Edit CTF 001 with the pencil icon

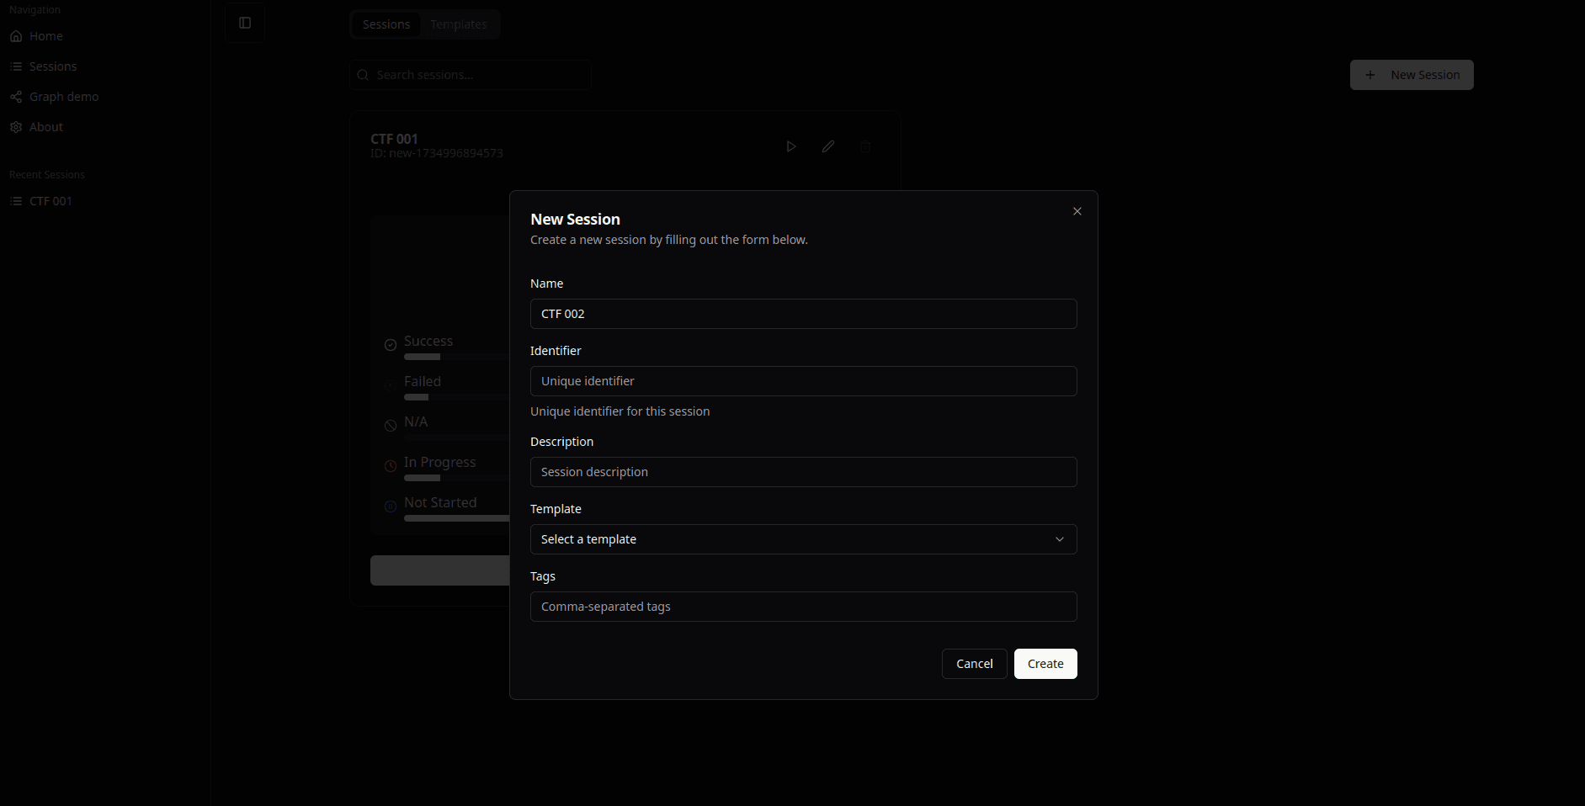click(x=828, y=146)
